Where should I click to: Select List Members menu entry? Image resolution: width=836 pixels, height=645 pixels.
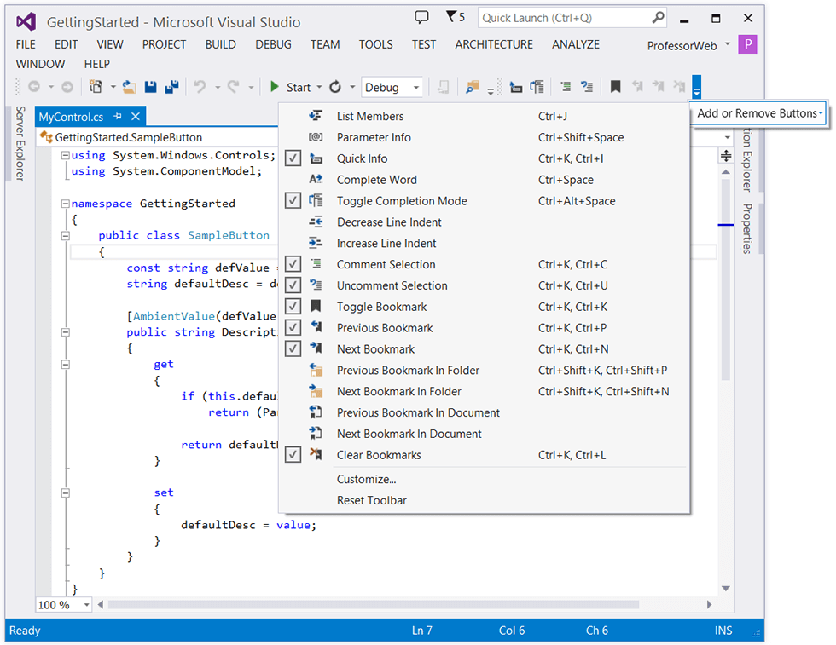pos(485,116)
